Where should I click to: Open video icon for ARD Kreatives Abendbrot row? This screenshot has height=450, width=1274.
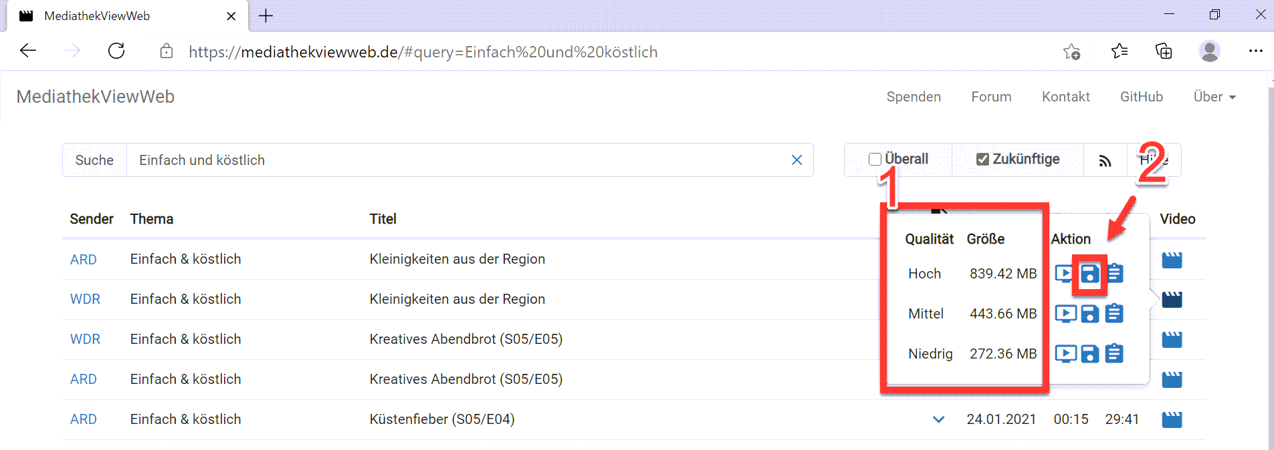point(1172,380)
